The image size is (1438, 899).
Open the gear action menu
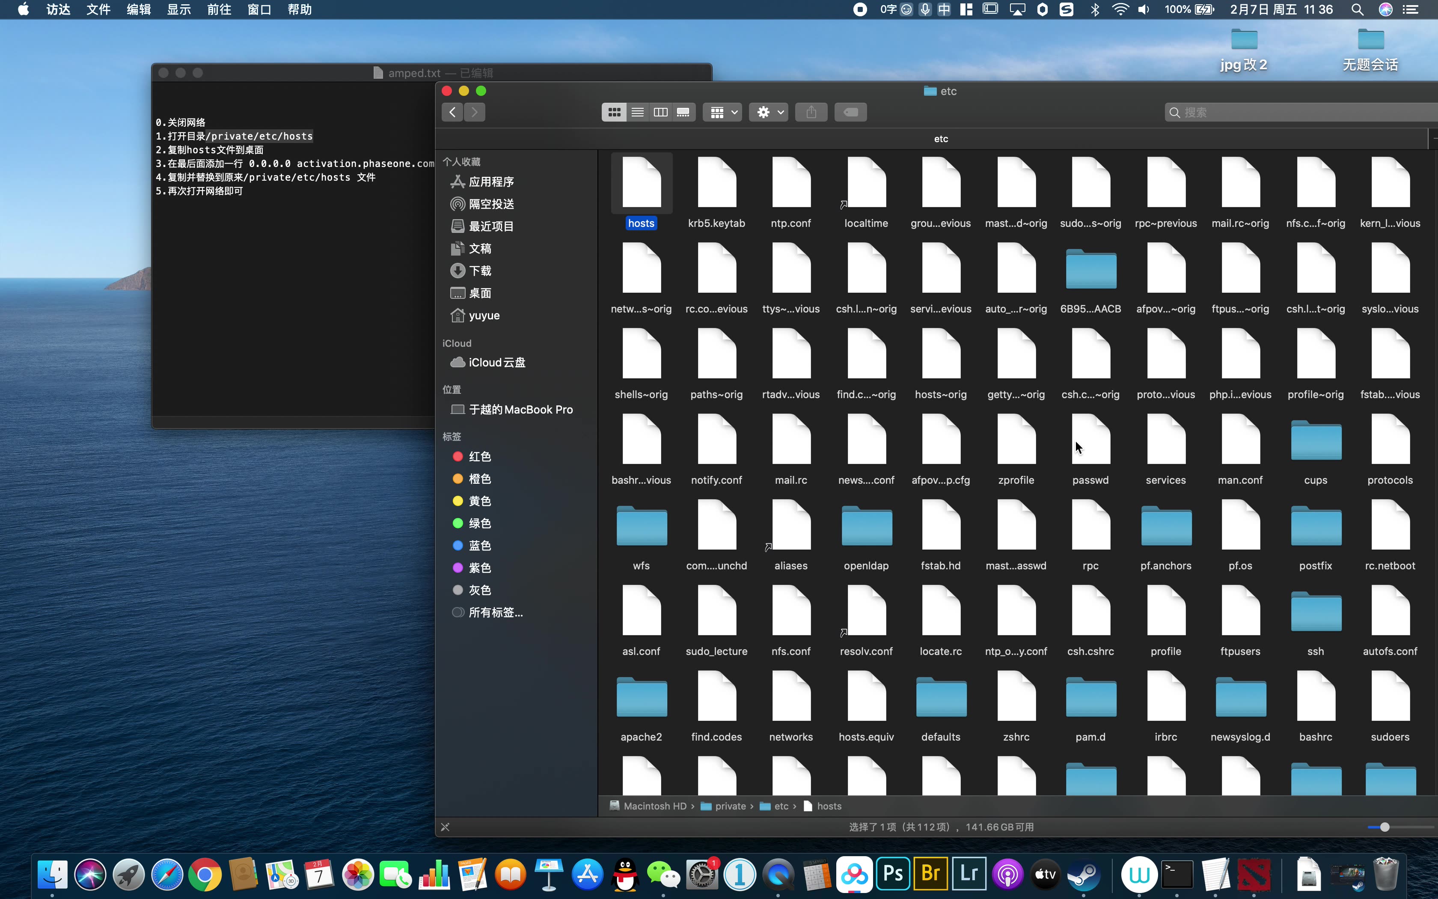coord(769,112)
